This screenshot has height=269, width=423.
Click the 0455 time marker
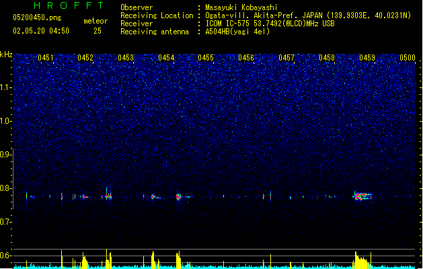point(206,58)
